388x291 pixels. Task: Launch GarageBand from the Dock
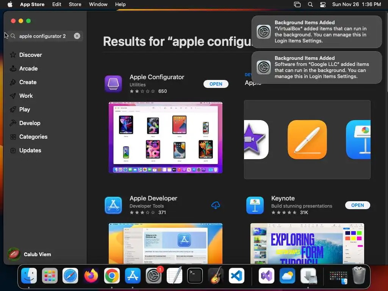click(216, 276)
